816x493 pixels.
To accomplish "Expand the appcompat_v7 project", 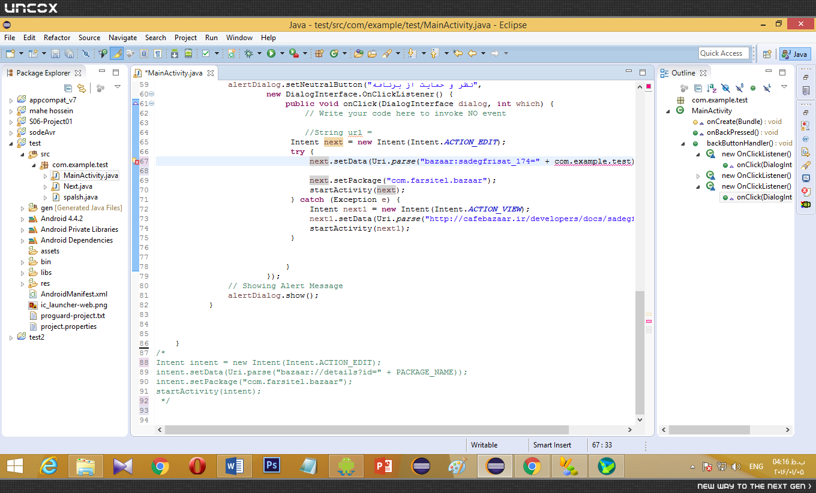I will point(11,100).
